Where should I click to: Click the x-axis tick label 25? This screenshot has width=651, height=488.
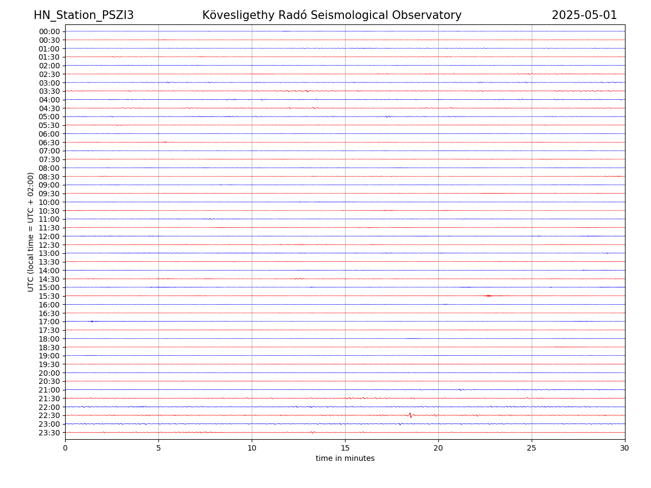pos(532,448)
